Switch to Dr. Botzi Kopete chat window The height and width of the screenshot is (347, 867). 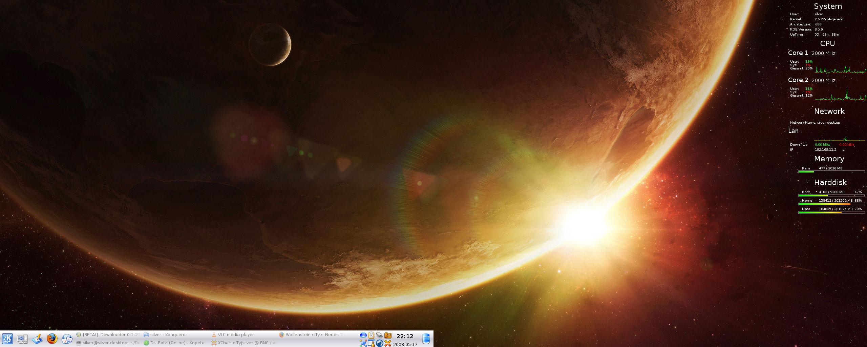[x=176, y=343]
